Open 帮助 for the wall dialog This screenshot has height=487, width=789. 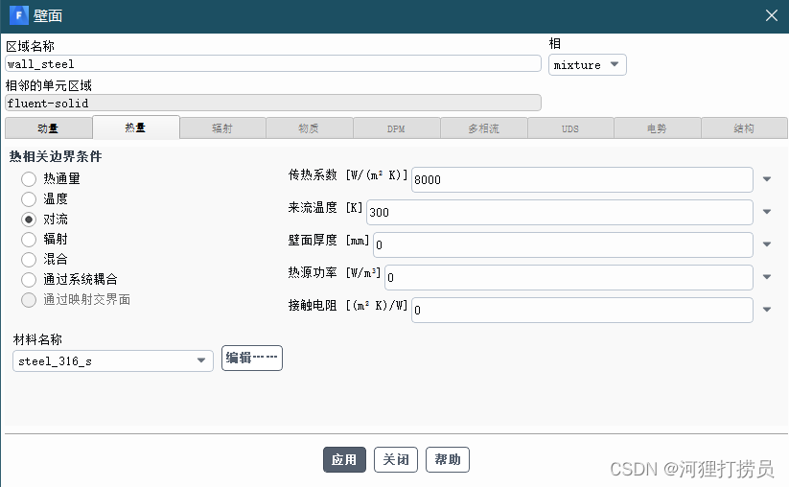(448, 460)
